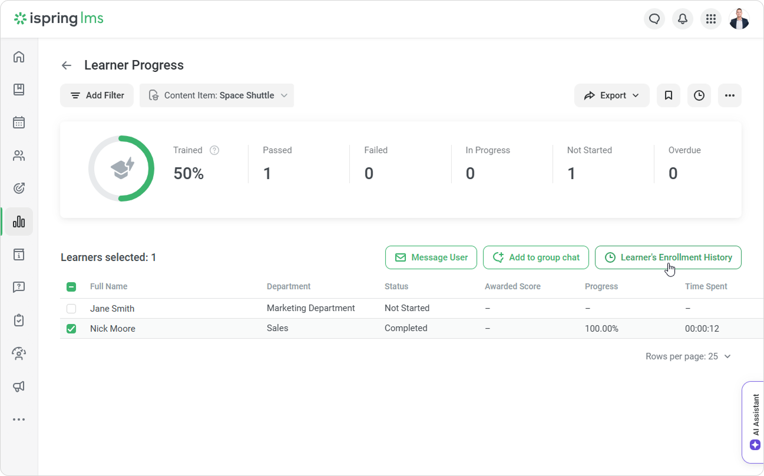Open the Content Item: Space Shuttle dropdown
The width and height of the screenshot is (764, 476).
point(217,95)
